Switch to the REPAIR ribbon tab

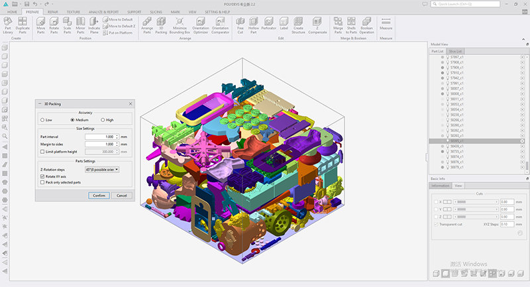[x=53, y=12]
